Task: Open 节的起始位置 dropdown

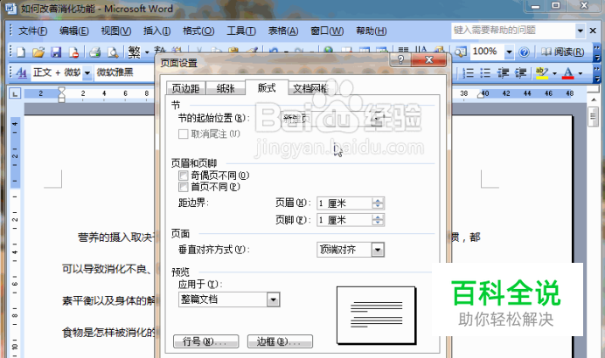Action: point(377,119)
